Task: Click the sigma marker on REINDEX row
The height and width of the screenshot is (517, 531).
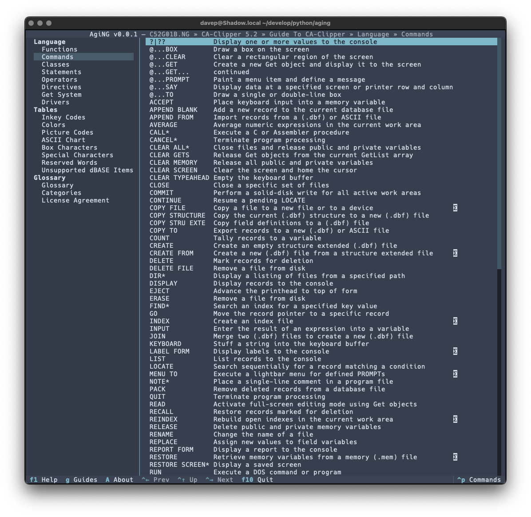Action: click(x=455, y=419)
